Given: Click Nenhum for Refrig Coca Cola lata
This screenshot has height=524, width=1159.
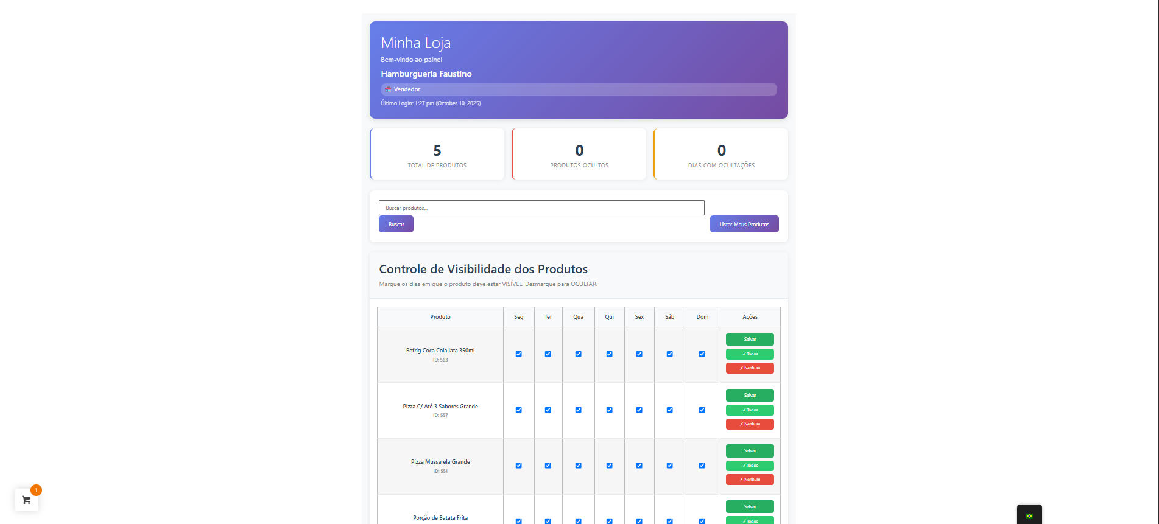Looking at the screenshot, I should [x=750, y=368].
